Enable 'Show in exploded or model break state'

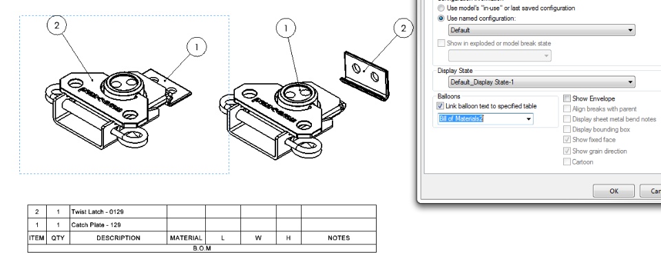pyautogui.click(x=441, y=43)
